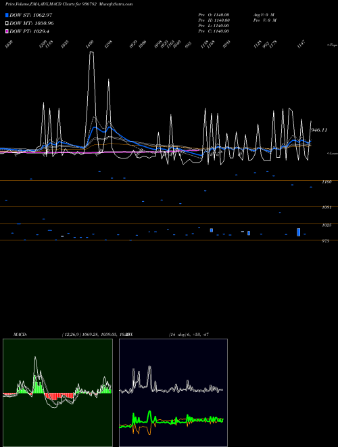
Task: Click the 1081 price level label
Action: pyautogui.click(x=327, y=207)
